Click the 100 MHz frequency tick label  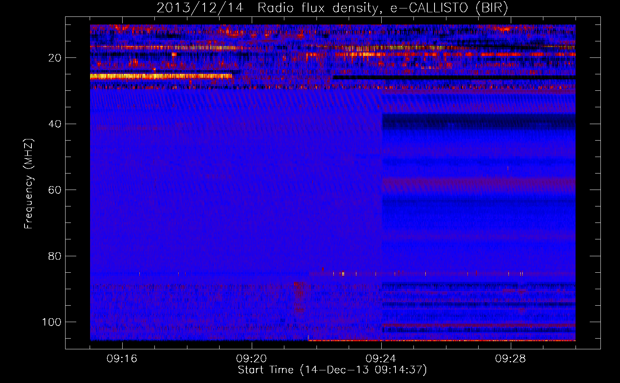click(x=52, y=322)
